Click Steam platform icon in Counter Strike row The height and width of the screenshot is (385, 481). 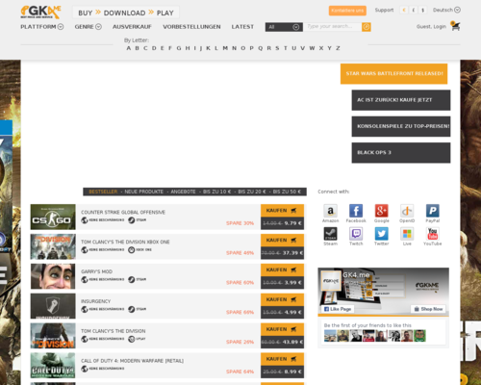pyautogui.click(x=132, y=220)
